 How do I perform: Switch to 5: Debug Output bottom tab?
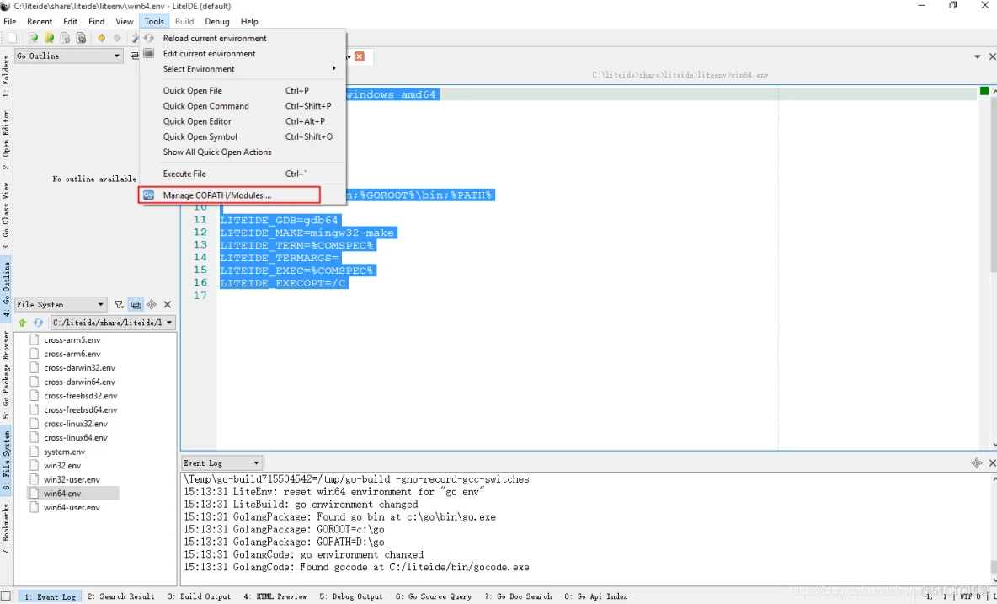point(351,596)
